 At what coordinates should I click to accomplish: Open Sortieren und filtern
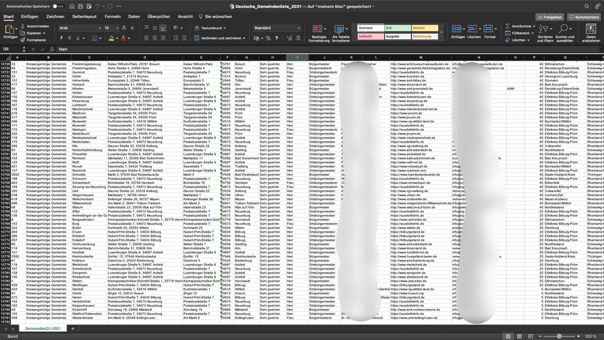coord(545,33)
